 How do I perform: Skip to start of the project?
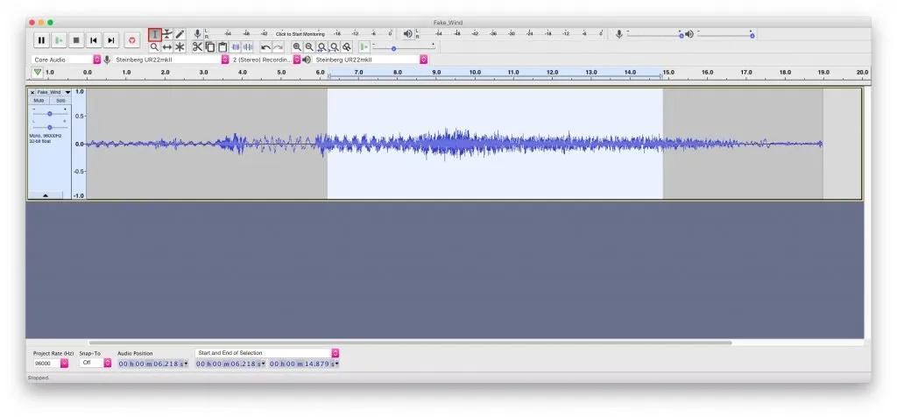[93, 40]
